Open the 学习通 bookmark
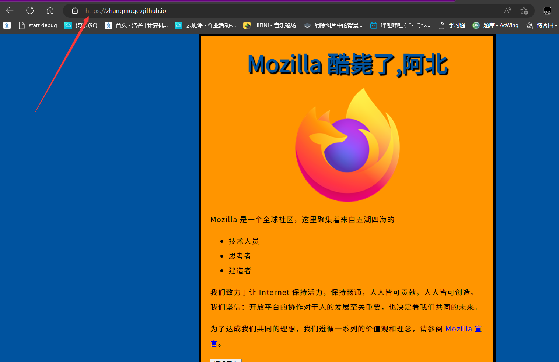This screenshot has height=362, width=559. [452, 25]
